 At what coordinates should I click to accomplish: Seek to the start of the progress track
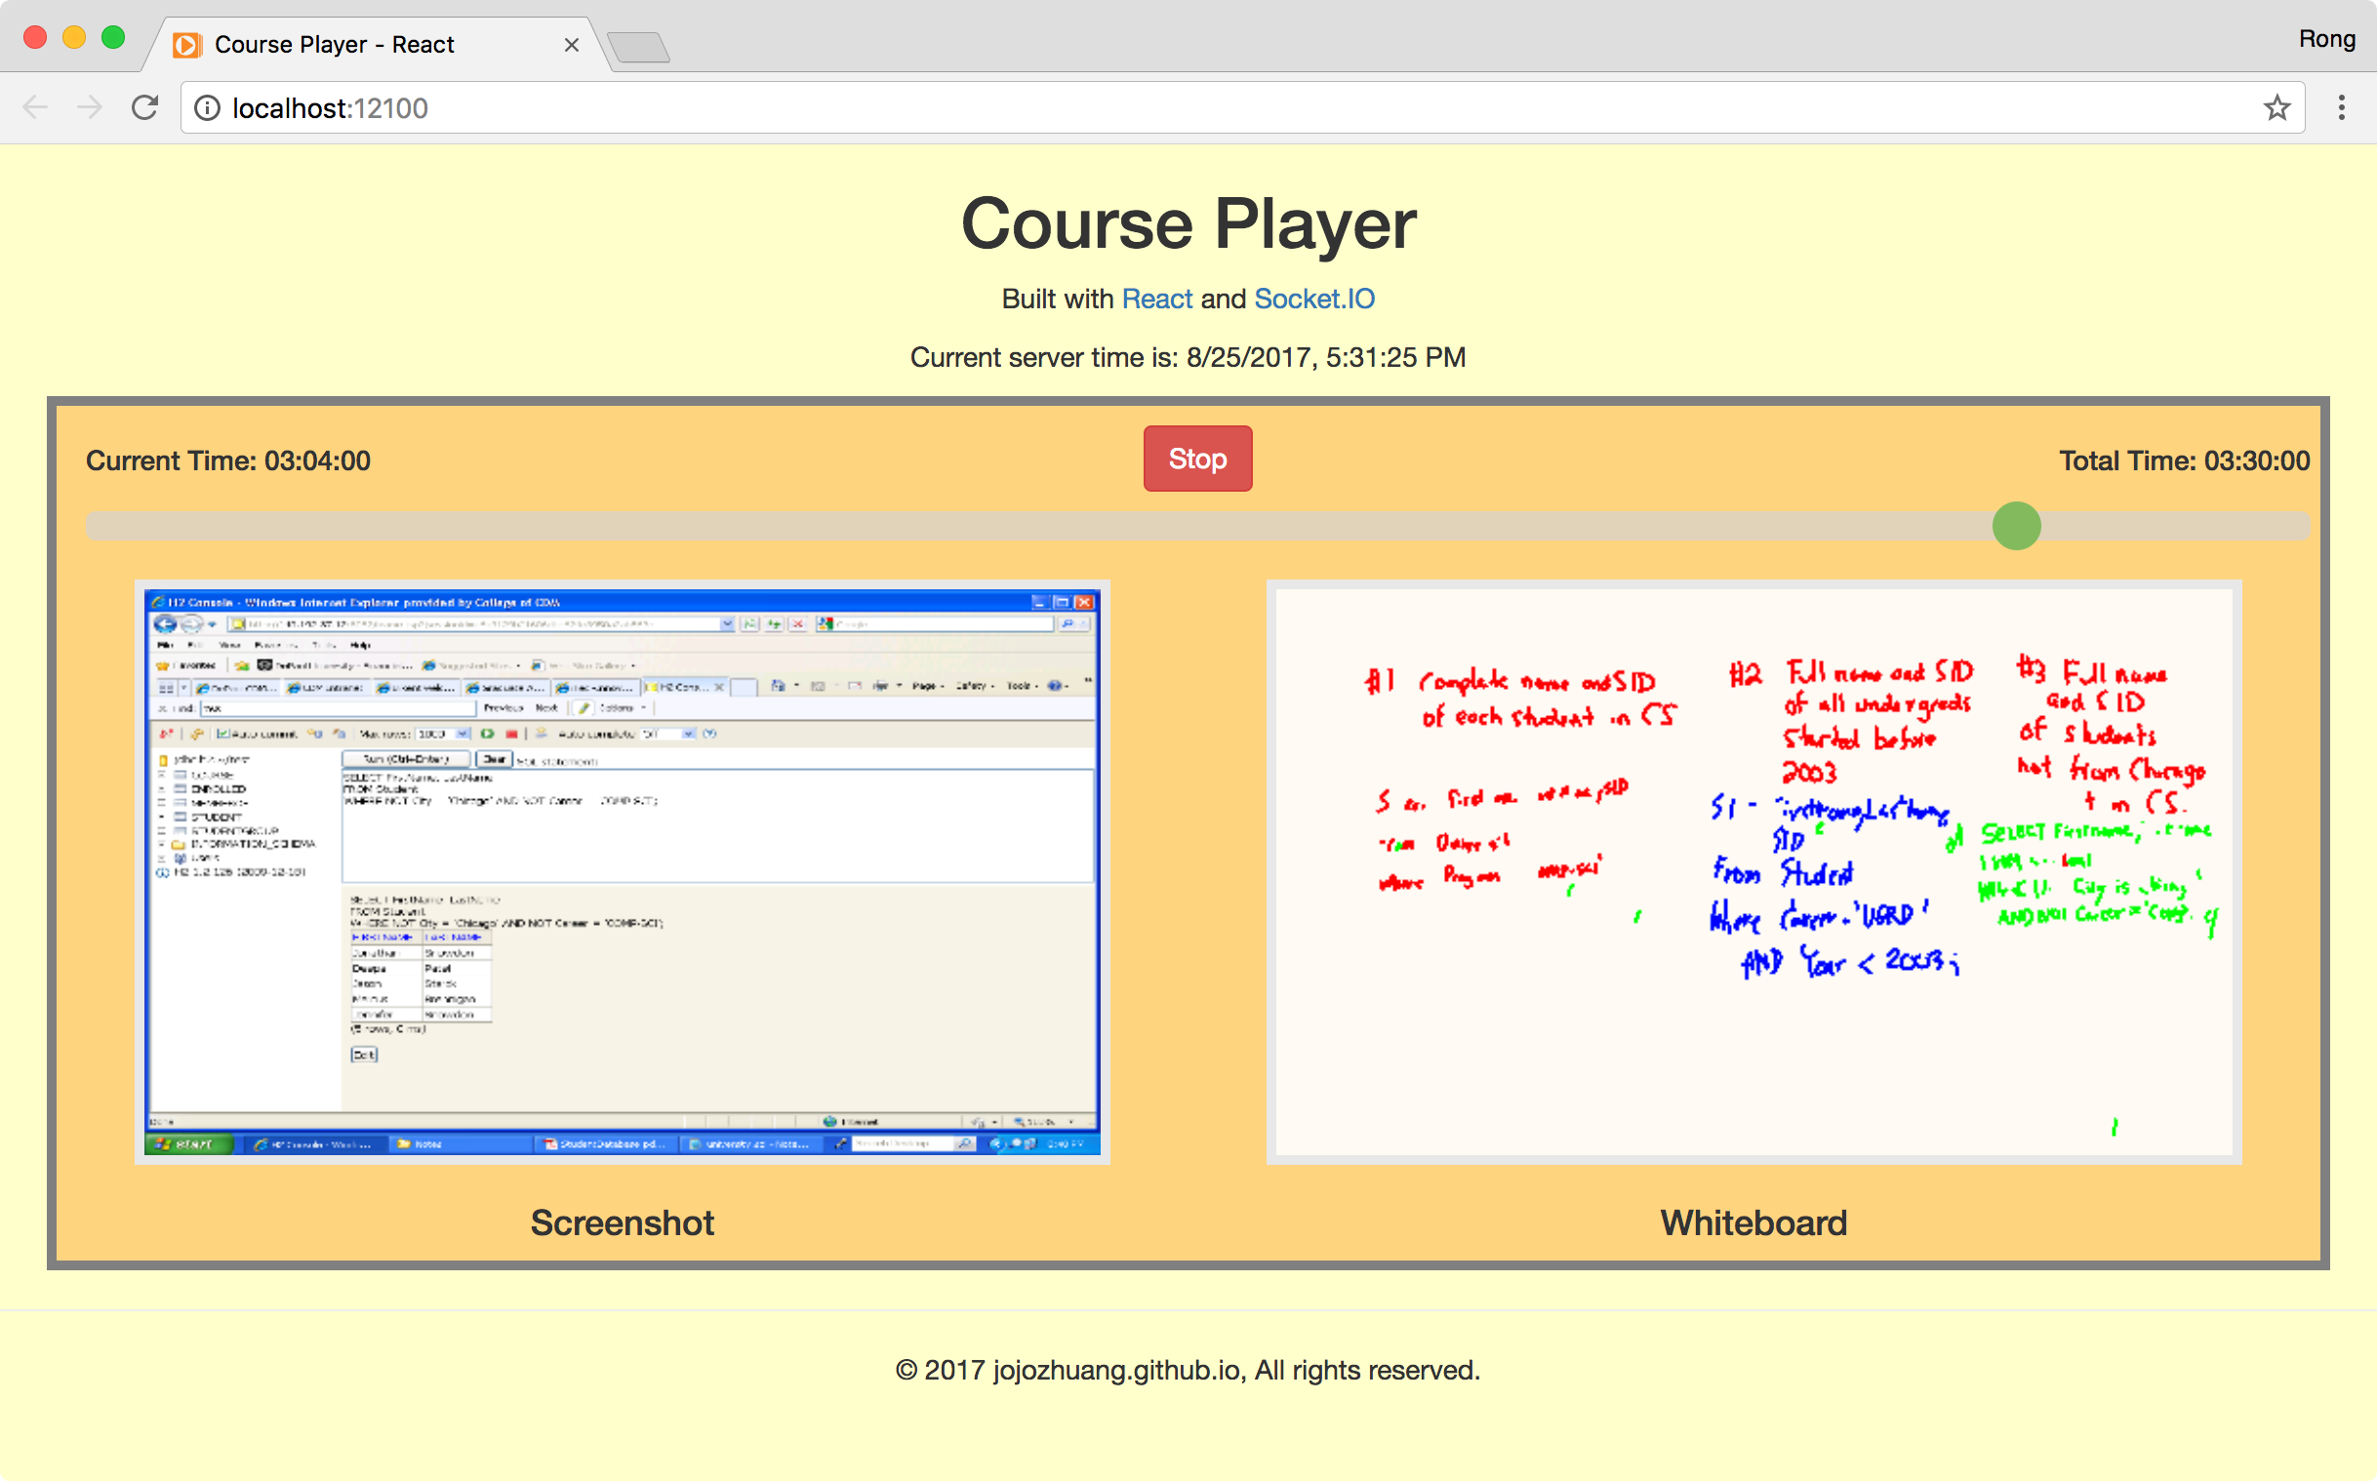[x=90, y=527]
